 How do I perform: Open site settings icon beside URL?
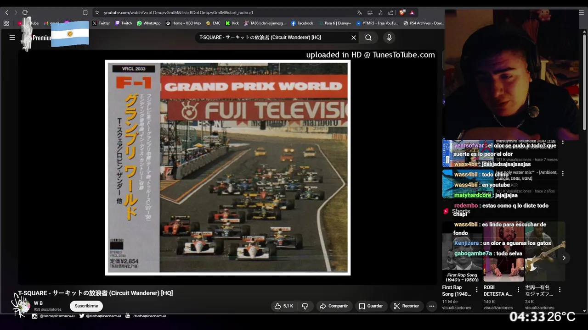tap(97, 12)
